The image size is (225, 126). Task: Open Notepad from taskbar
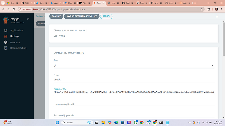[x=167, y=122]
